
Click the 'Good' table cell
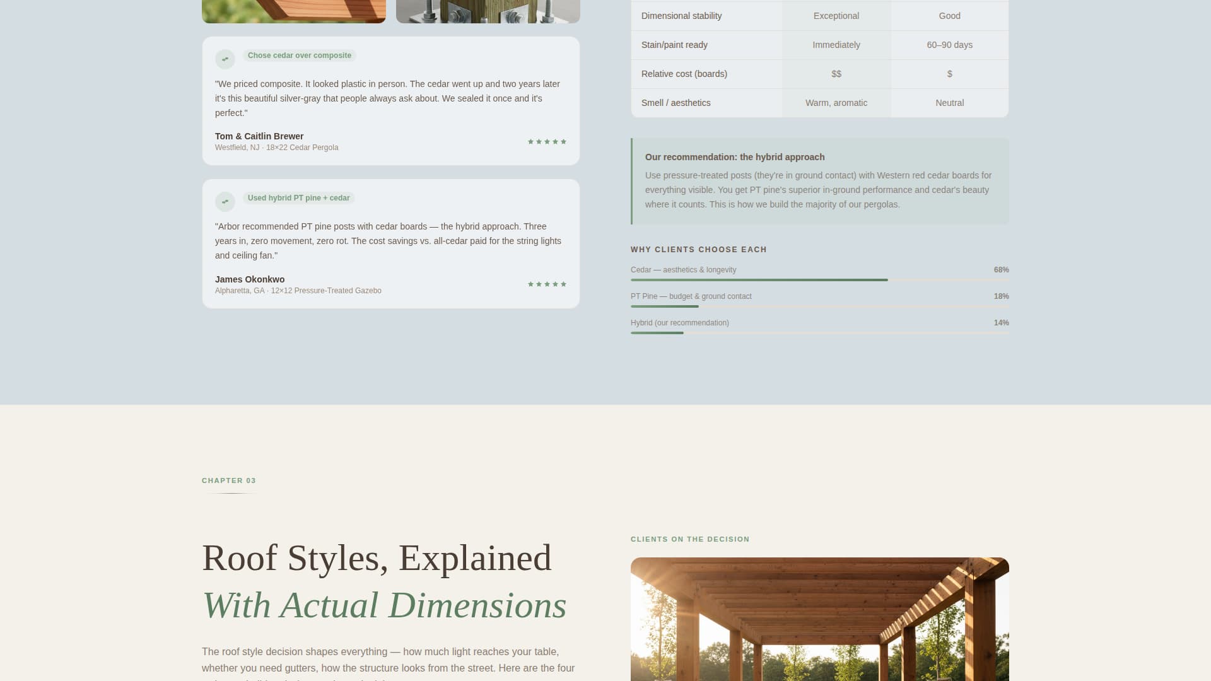(950, 16)
